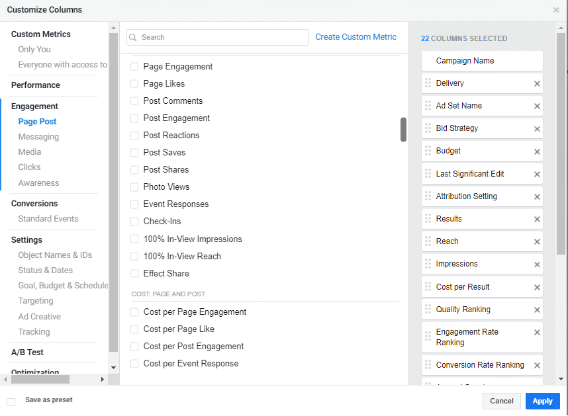This screenshot has width=568, height=416.
Task: Check Cost per Page Like
Action: tap(134, 329)
